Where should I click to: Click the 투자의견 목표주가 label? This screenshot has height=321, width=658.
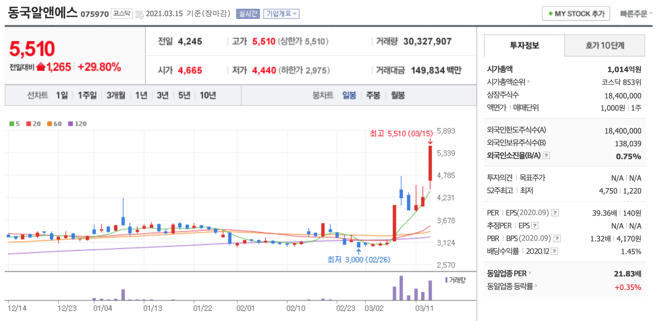coord(516,178)
